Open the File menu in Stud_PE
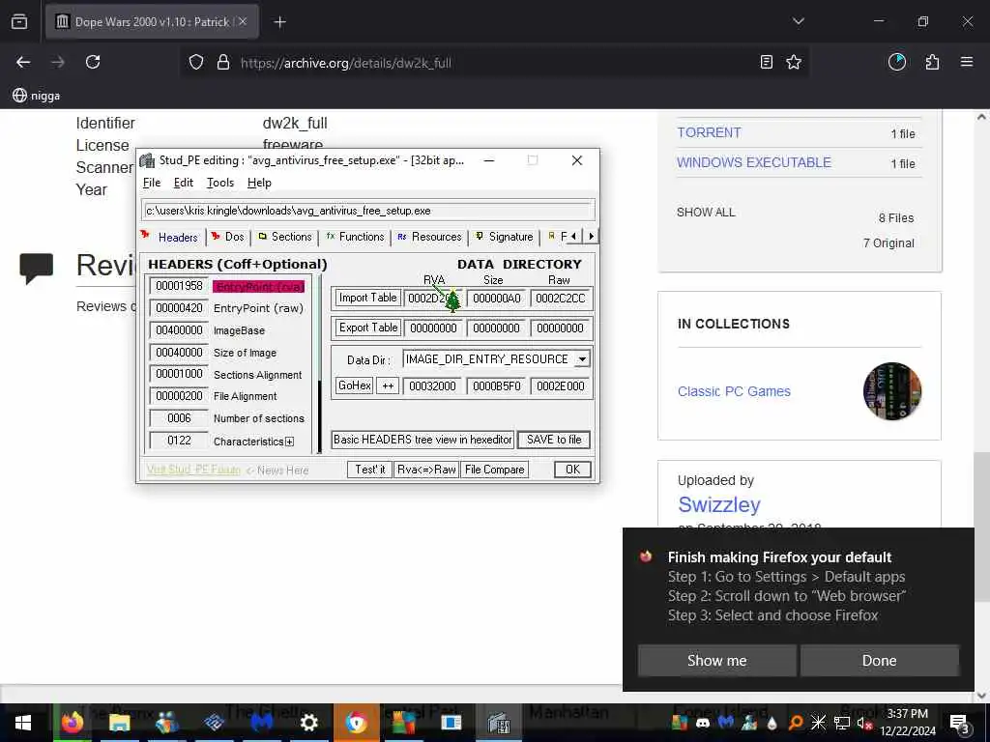This screenshot has width=990, height=742. point(152,183)
